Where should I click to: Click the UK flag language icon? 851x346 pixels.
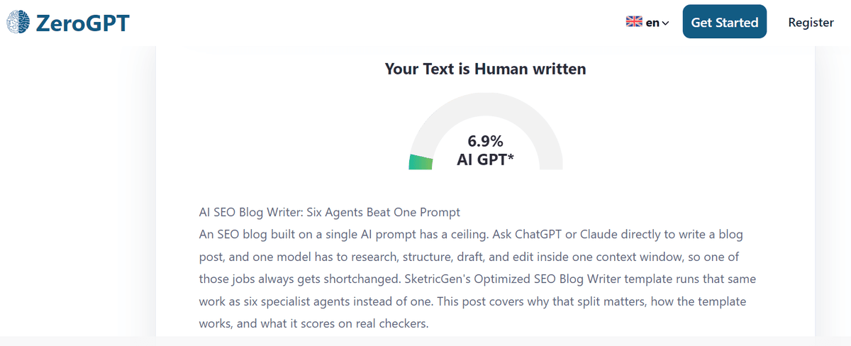point(634,22)
